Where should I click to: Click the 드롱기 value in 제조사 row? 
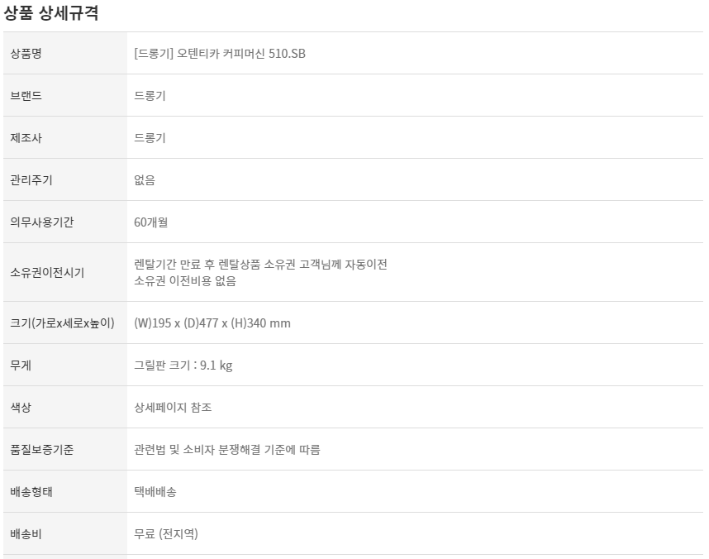tap(150, 138)
